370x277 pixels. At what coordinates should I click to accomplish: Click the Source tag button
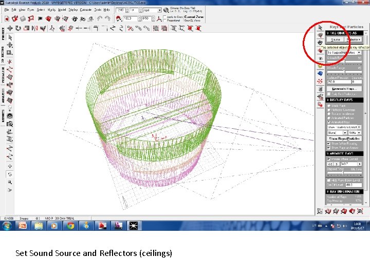(335, 39)
